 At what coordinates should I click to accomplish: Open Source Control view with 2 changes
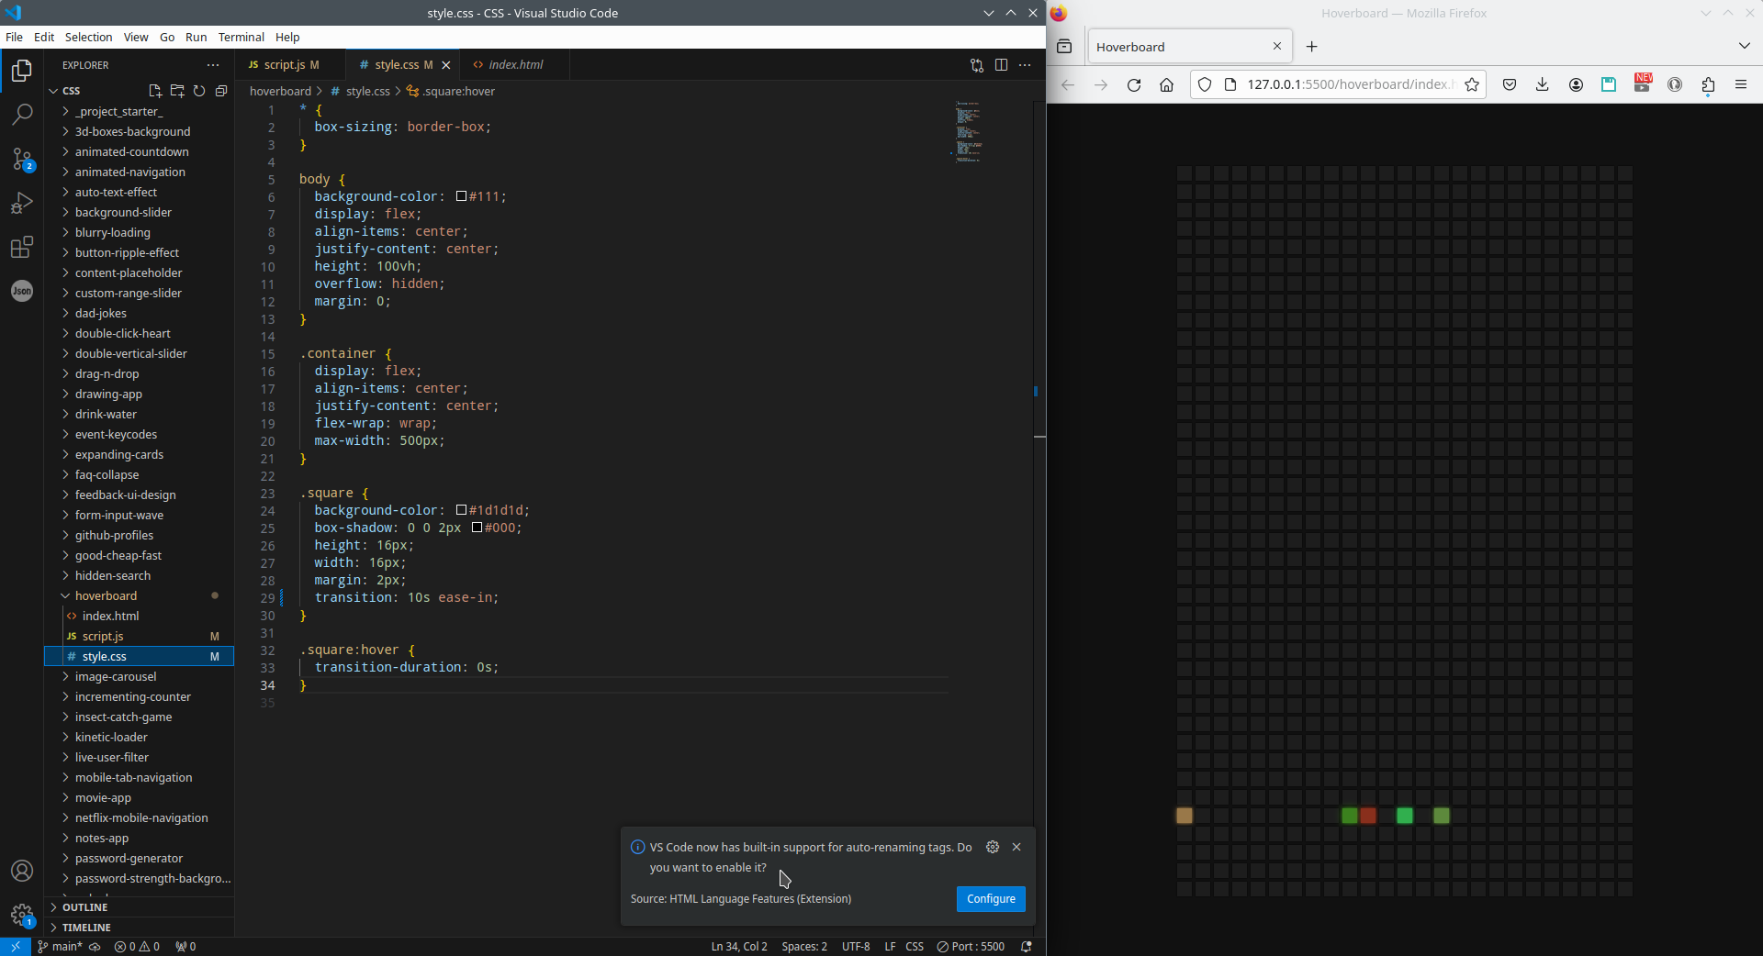[22, 159]
